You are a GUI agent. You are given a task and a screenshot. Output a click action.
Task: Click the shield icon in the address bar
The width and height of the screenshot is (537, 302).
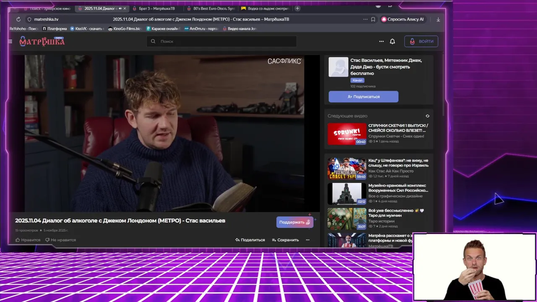pyautogui.click(x=29, y=19)
